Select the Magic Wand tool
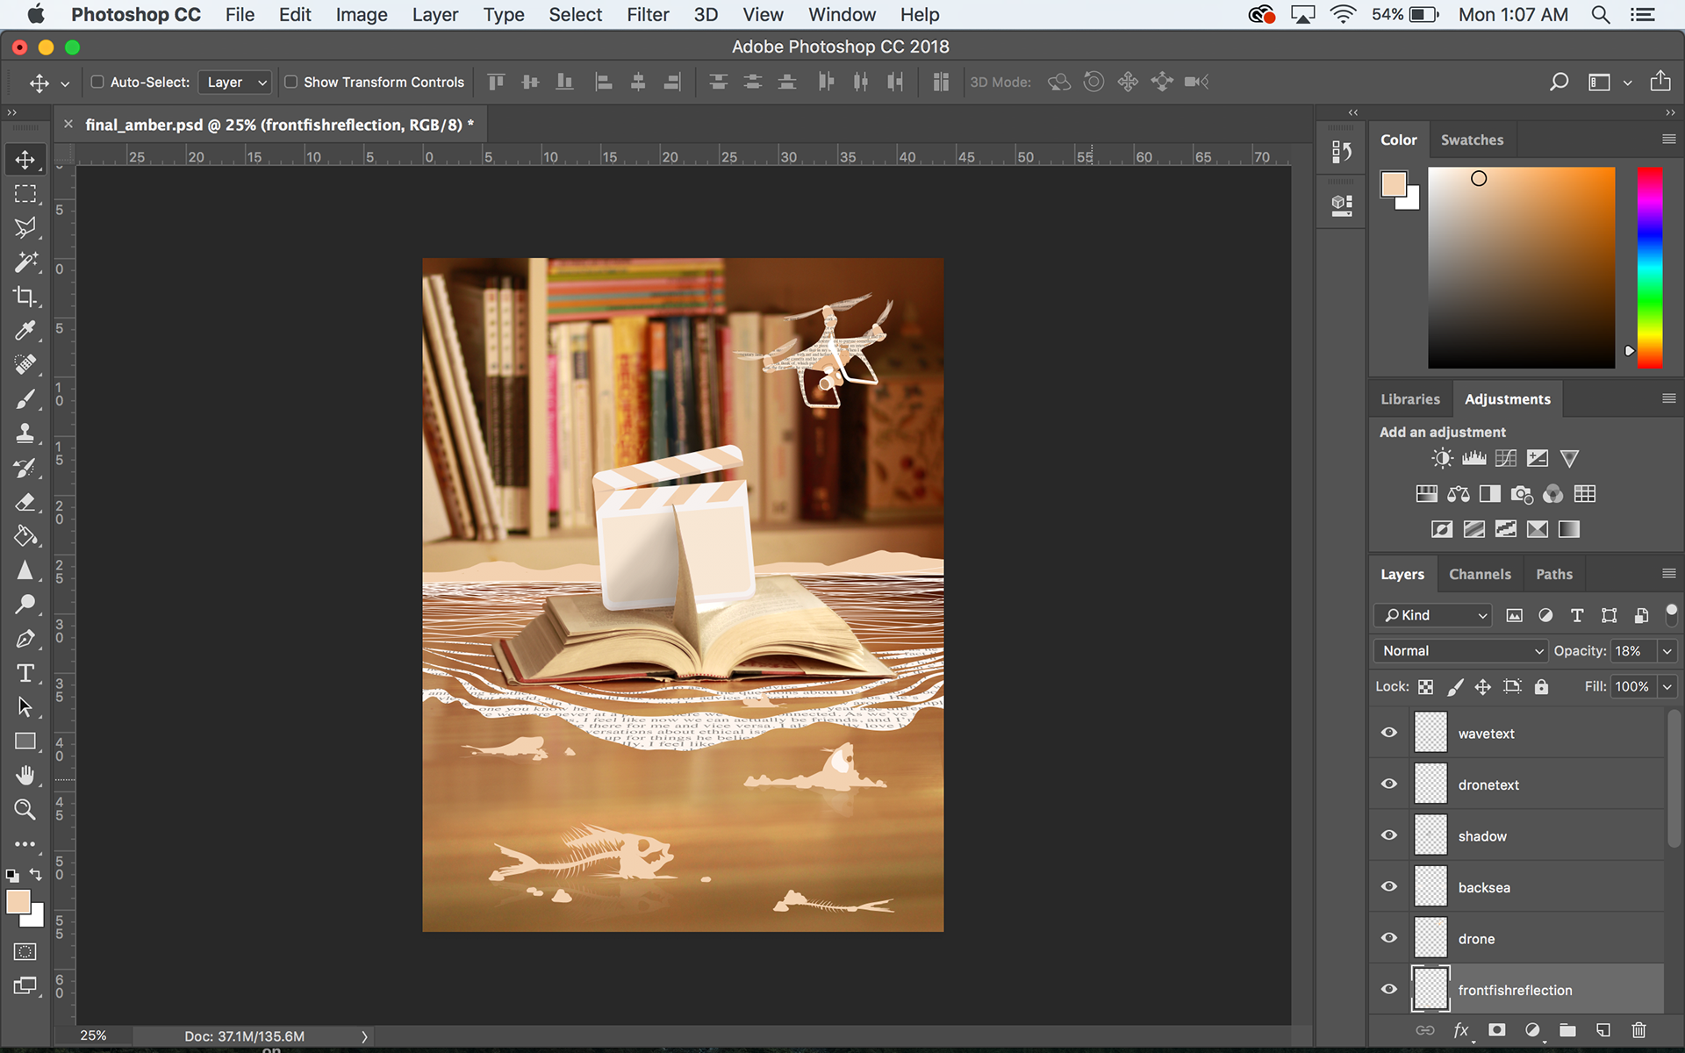 (x=25, y=261)
